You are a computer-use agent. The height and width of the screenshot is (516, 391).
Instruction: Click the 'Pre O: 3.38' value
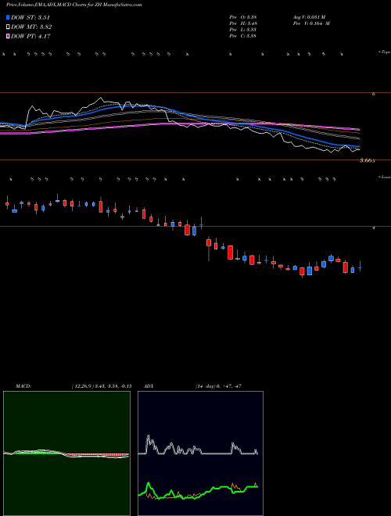(x=243, y=17)
